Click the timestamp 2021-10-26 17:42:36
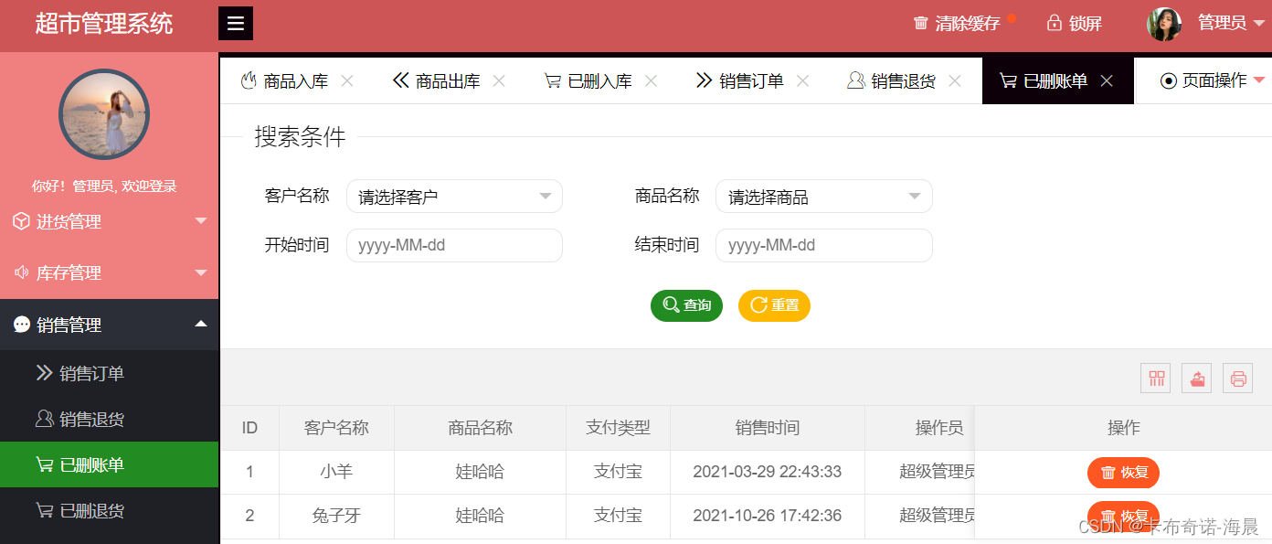Image resolution: width=1272 pixels, height=544 pixels. pyautogui.click(x=768, y=516)
